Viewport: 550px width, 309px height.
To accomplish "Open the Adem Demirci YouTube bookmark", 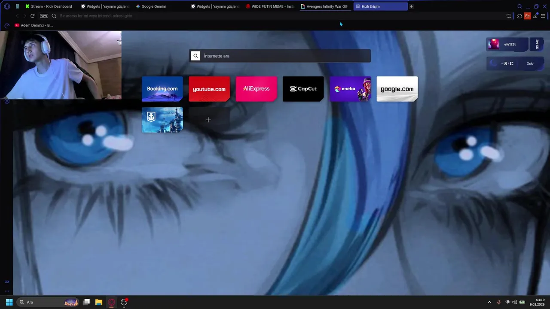I will tap(34, 25).
